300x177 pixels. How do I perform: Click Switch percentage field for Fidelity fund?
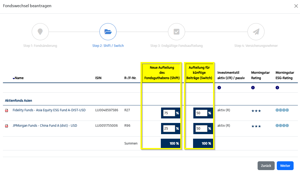(201, 113)
